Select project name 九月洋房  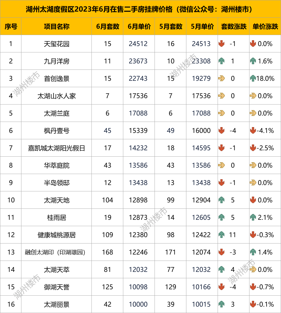(56, 61)
